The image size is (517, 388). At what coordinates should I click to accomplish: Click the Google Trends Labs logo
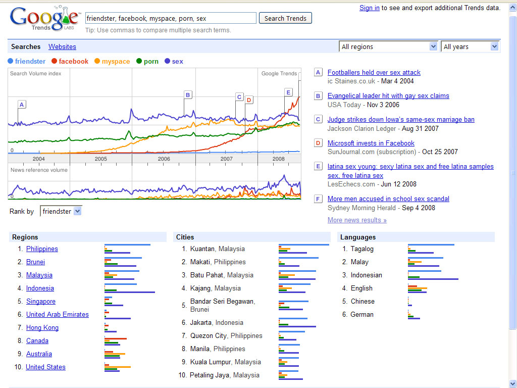(x=44, y=19)
